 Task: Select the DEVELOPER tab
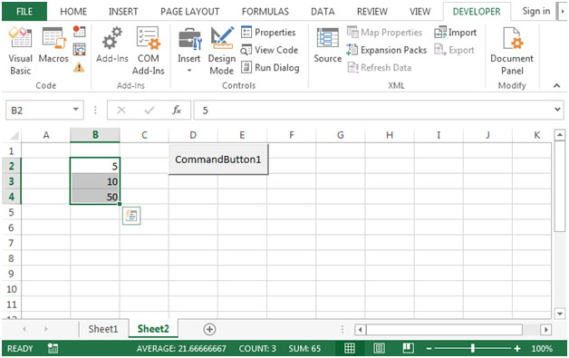pos(477,12)
